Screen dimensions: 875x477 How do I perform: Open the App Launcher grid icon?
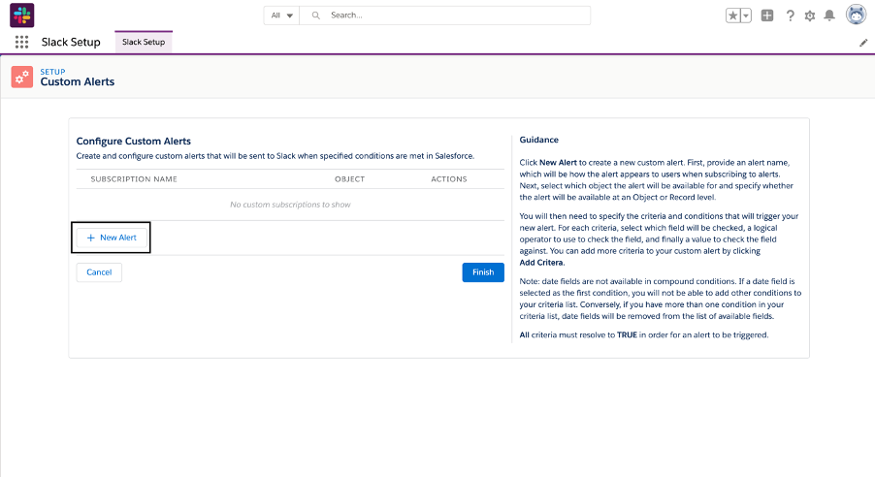click(x=21, y=42)
